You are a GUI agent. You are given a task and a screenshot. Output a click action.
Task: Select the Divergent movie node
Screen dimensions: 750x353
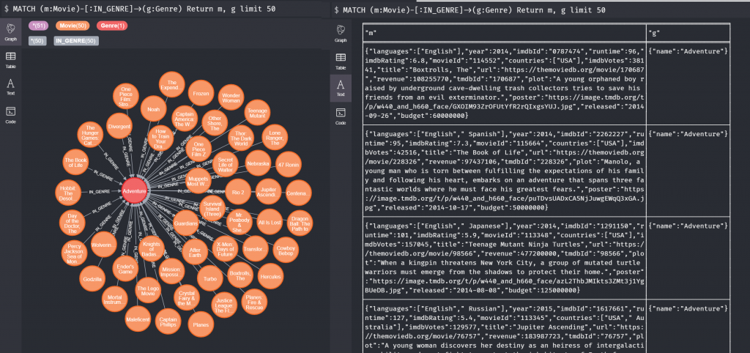(119, 126)
